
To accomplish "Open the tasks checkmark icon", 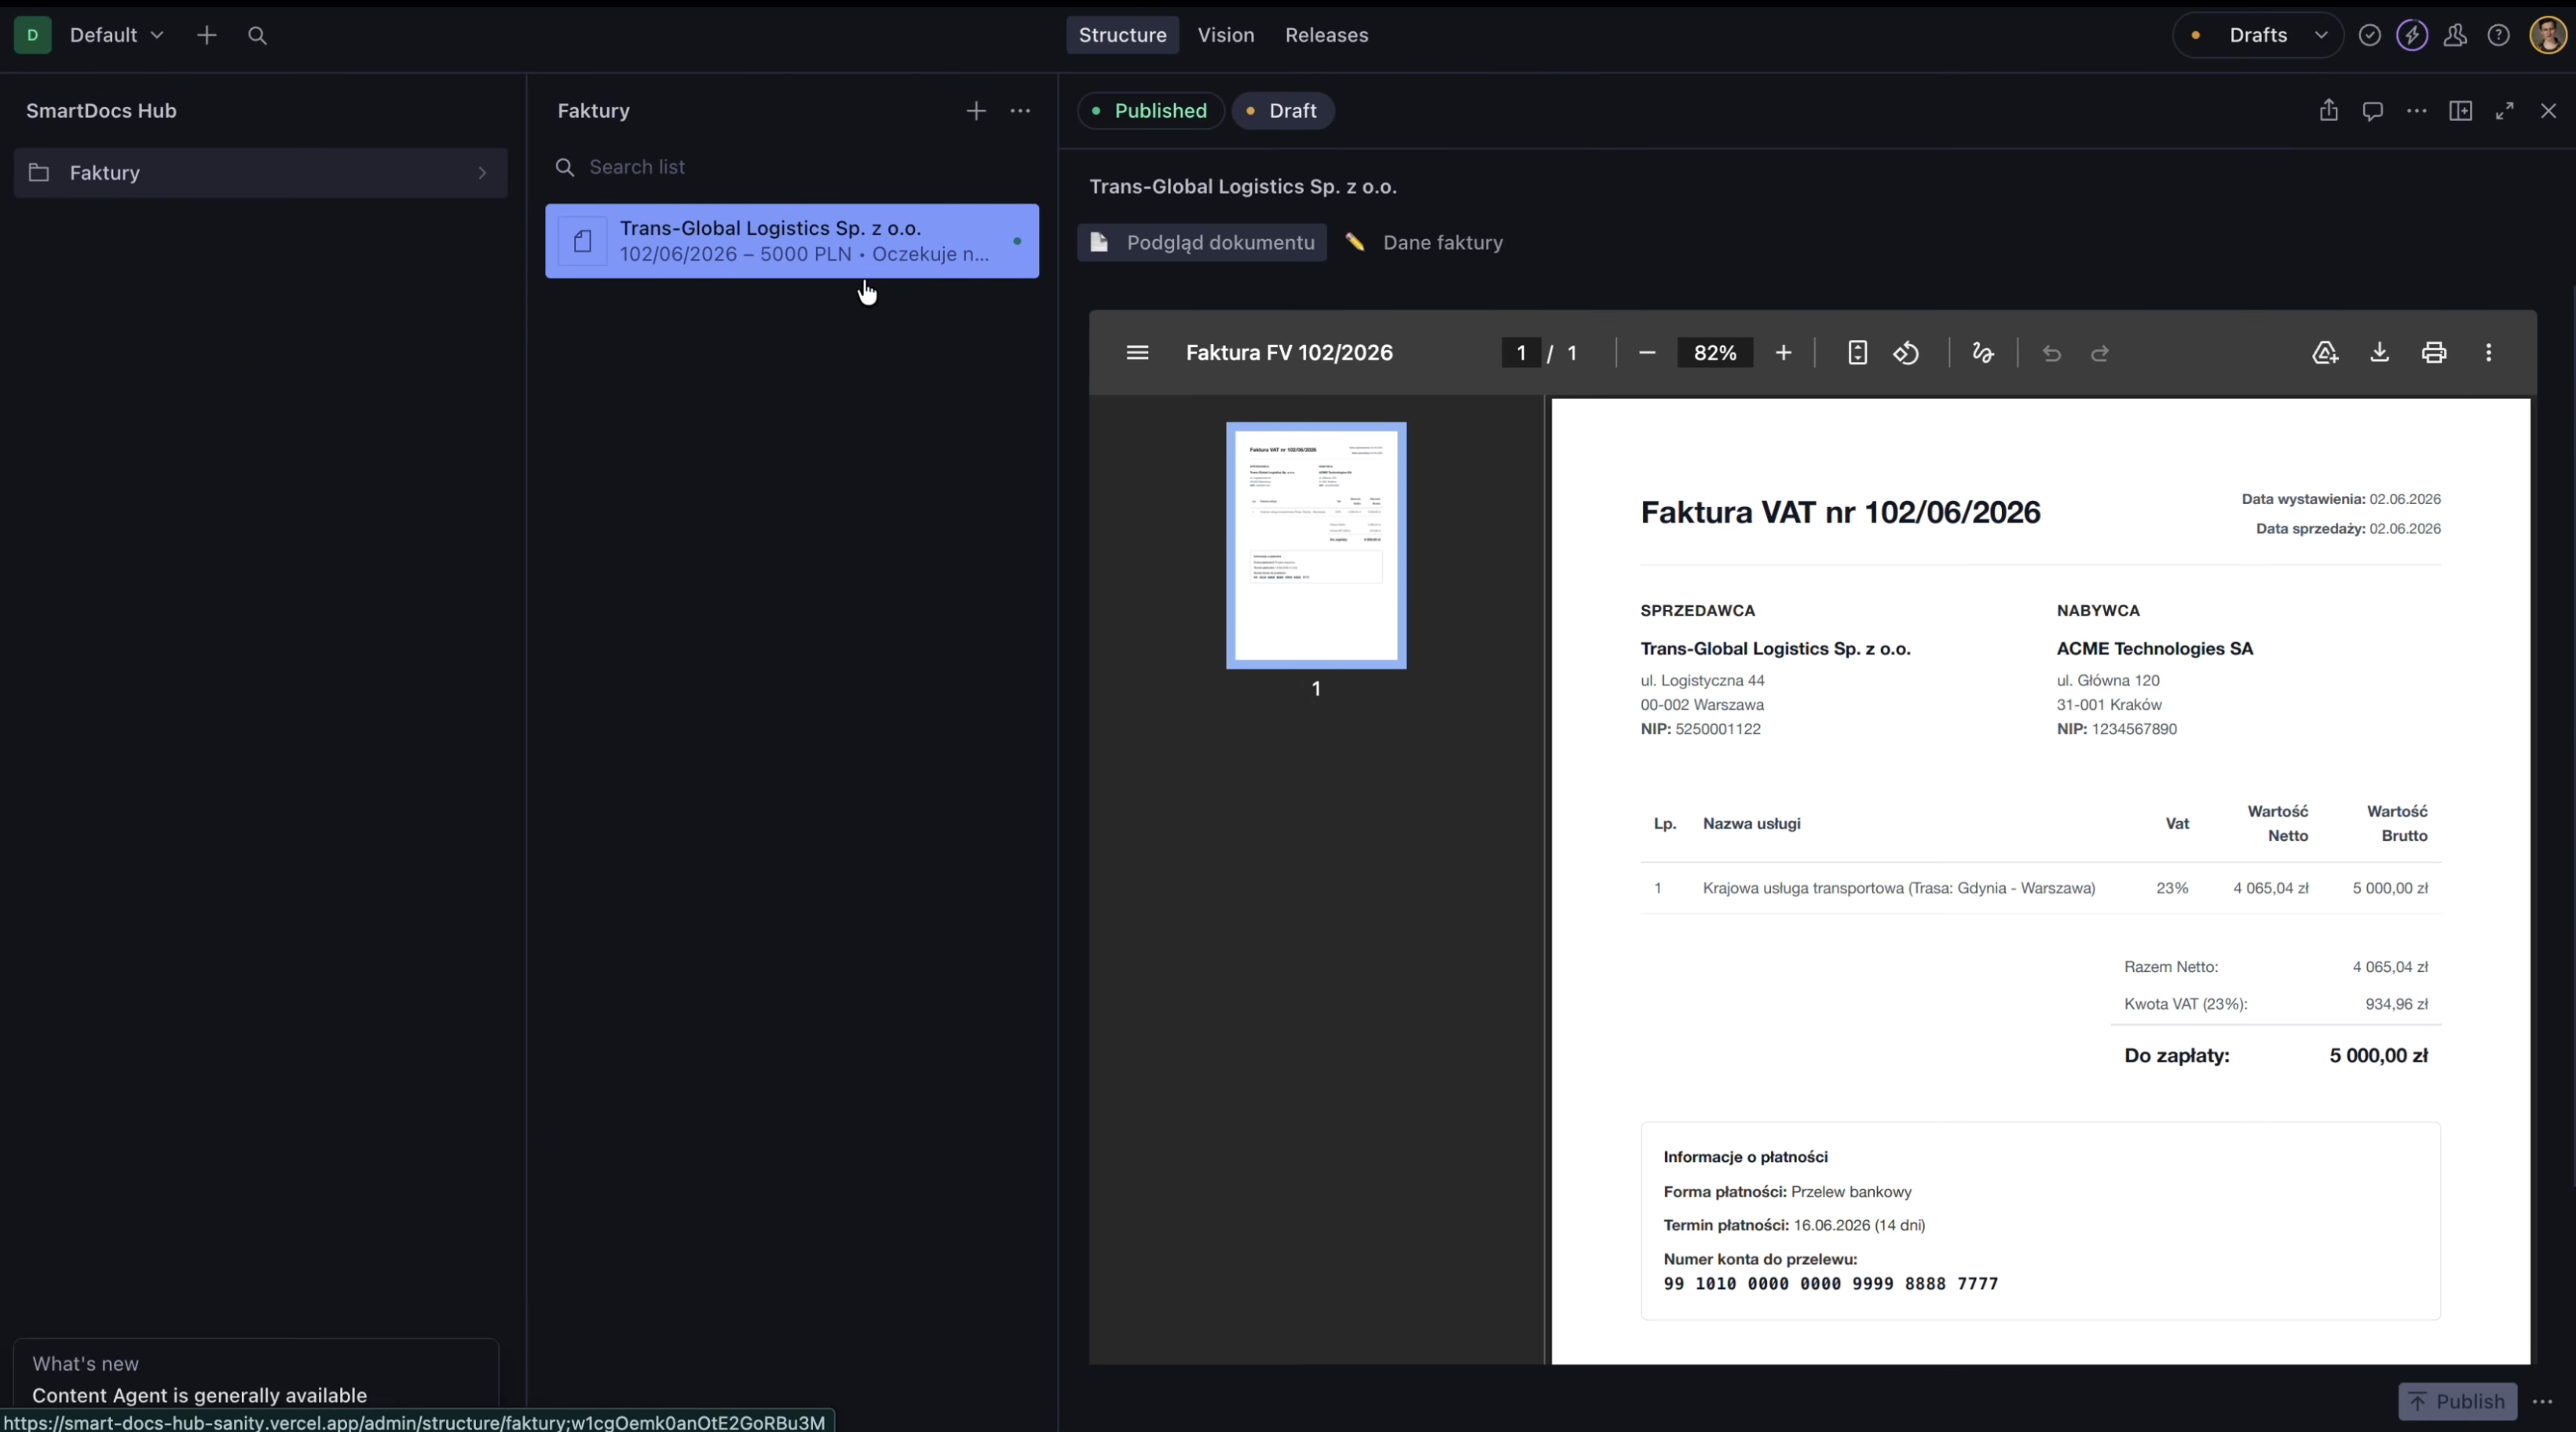I will click(x=2369, y=35).
